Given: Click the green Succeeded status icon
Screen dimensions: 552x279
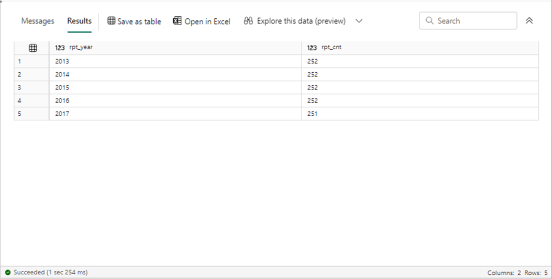Looking at the screenshot, I should [8, 273].
